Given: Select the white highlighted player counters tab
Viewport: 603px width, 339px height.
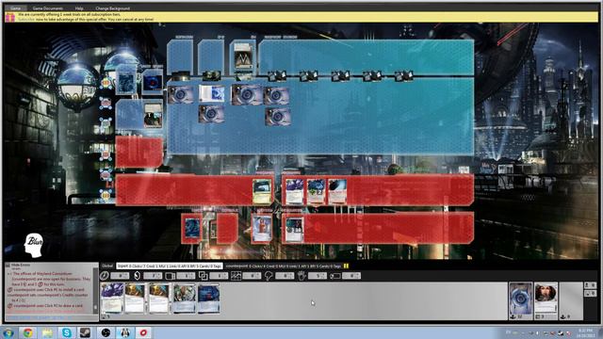Looking at the screenshot, I should click(170, 266).
